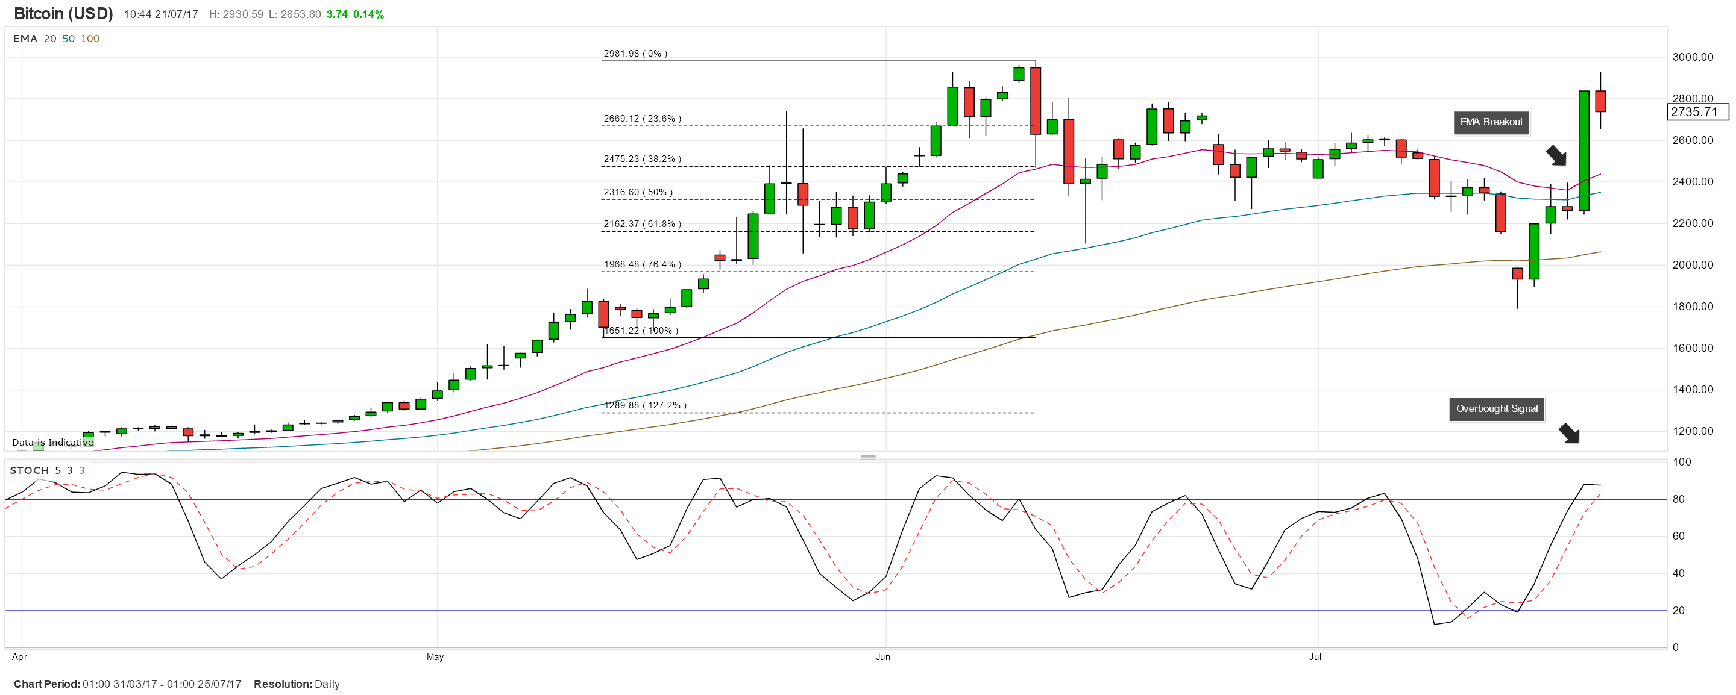Image resolution: width=1736 pixels, height=695 pixels.
Task: Click the high value H: 2930.59
Action: click(x=236, y=14)
